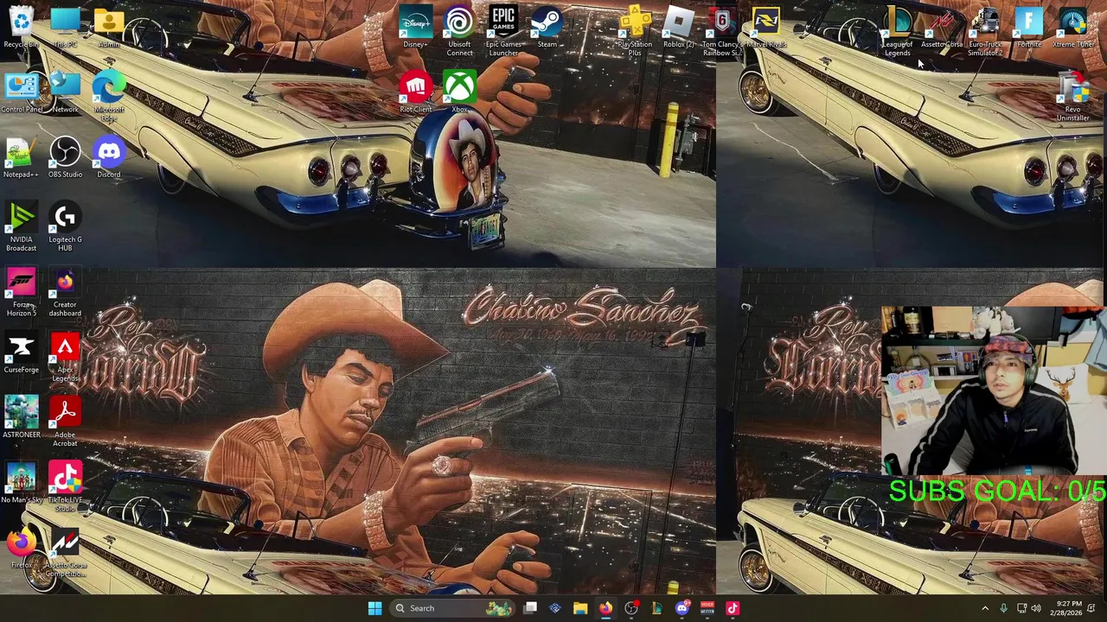Select OBS Studio desktop shortcut
Screen dimensions: 1107x622
pyautogui.click(x=65, y=158)
